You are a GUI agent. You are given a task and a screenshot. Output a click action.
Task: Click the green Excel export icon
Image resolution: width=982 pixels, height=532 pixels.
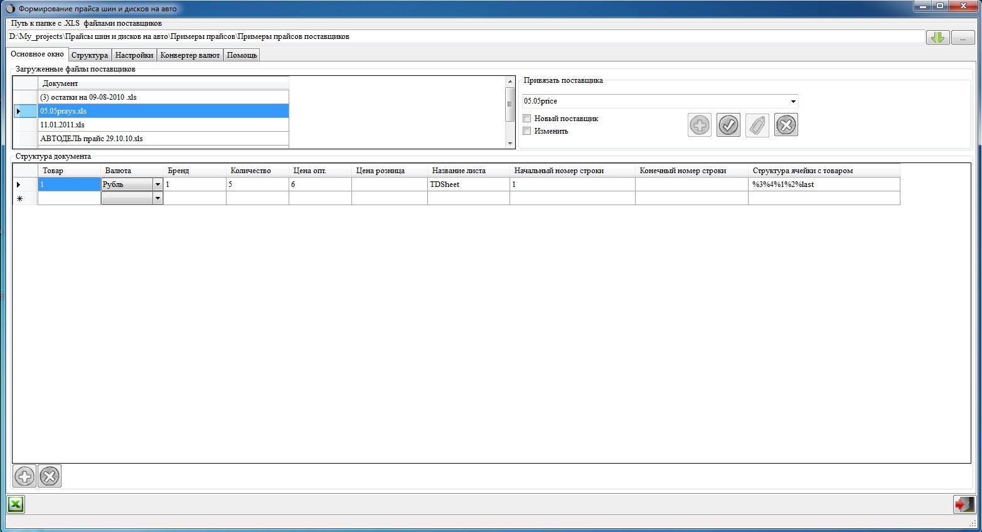(16, 504)
